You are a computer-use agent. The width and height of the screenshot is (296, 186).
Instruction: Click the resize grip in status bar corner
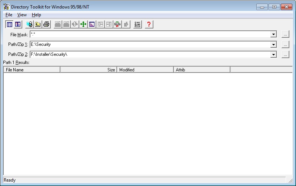290,180
